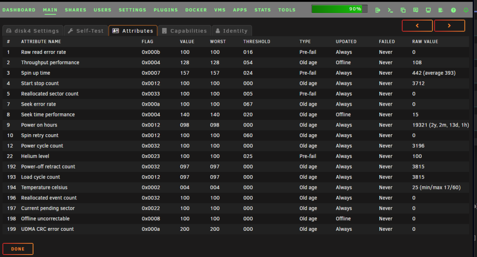Click the feedback speech-bubble icon
Viewport: 477px width, 257px height.
pos(415,10)
